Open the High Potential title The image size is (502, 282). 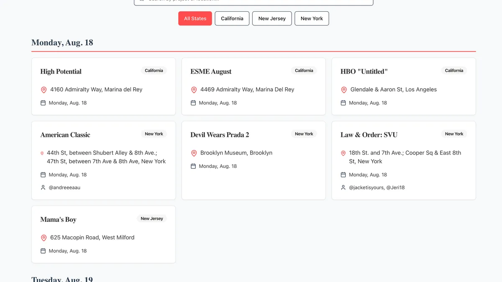(61, 71)
